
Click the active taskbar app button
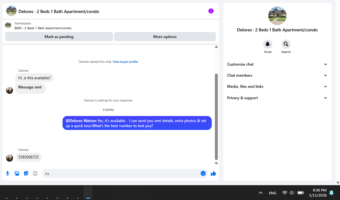click(88, 193)
